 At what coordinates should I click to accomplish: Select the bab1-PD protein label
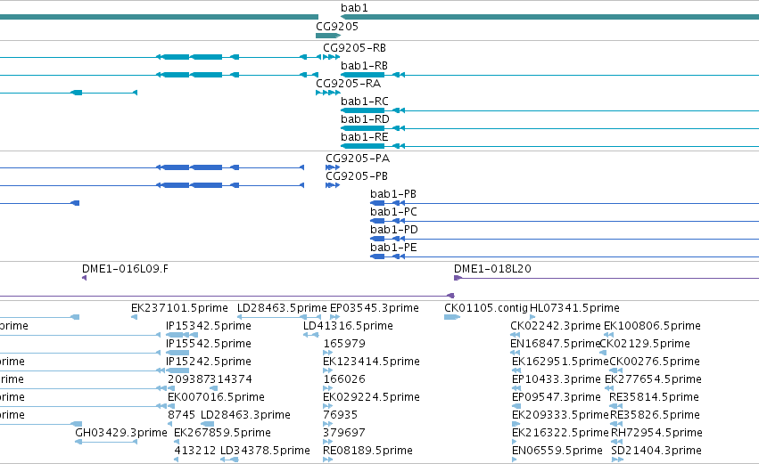394,230
